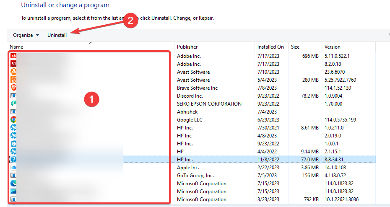Click the red Adobe icon for version 8.2.0.18
The height and width of the screenshot is (207, 390).
tap(13, 64)
